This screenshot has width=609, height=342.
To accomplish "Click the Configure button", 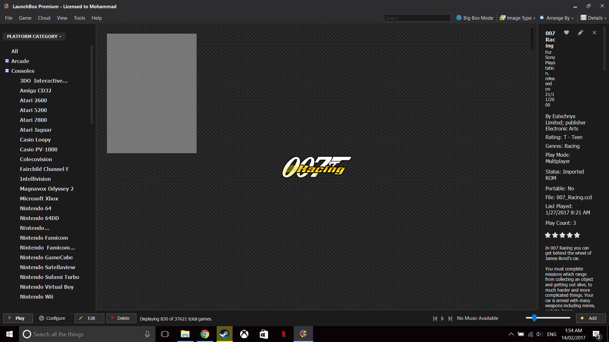I will point(53,318).
